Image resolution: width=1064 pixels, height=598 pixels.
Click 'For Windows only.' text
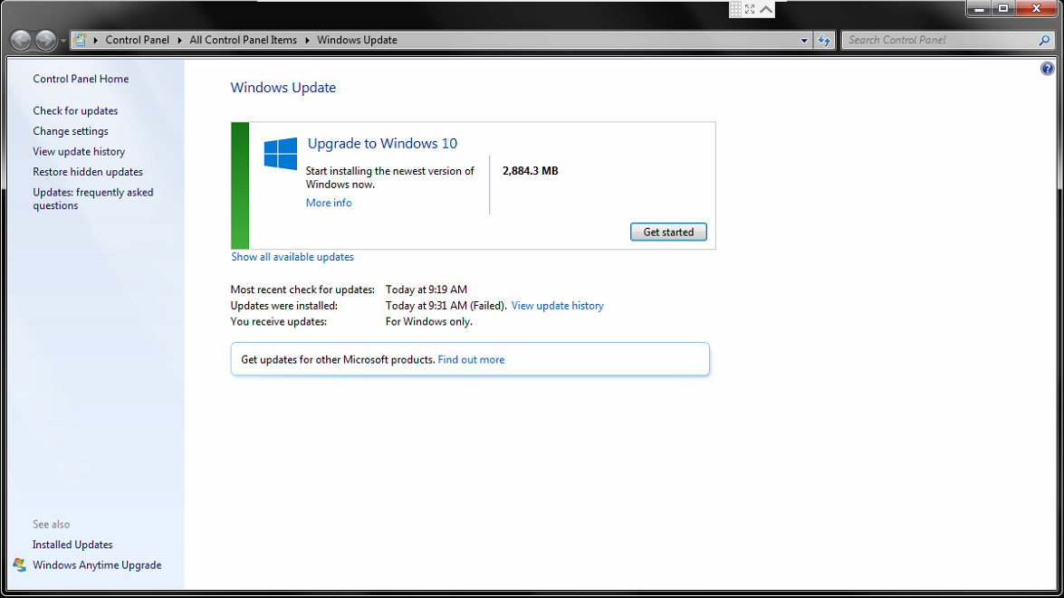point(429,321)
